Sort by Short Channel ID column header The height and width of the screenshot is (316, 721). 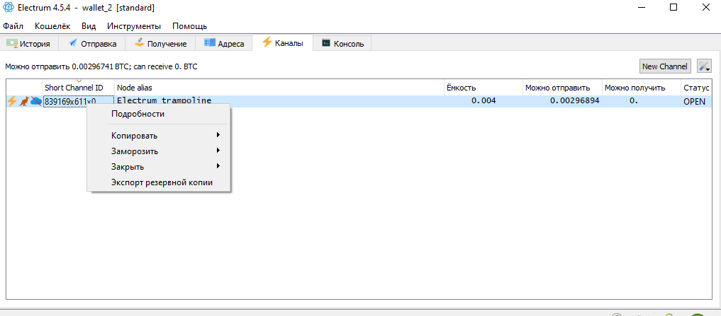pyautogui.click(x=79, y=87)
